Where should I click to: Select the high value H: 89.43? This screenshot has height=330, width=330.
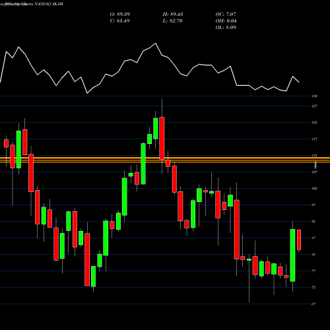[173, 15]
